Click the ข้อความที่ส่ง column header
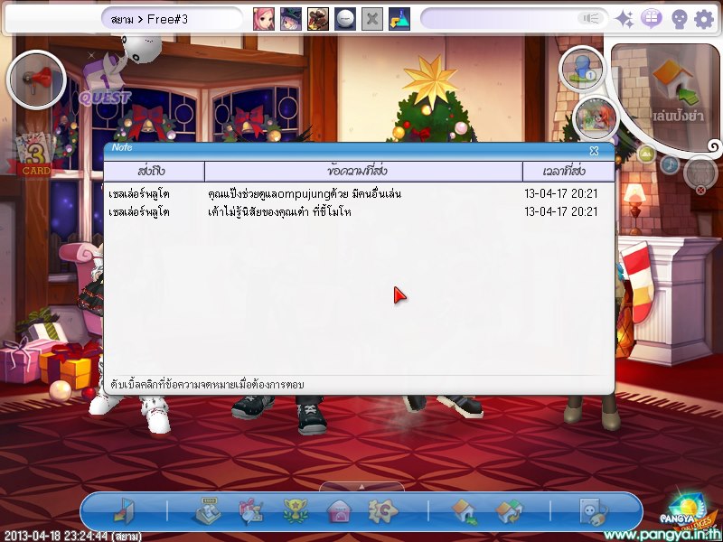Viewport: 723px width, 542px height. pos(363,171)
